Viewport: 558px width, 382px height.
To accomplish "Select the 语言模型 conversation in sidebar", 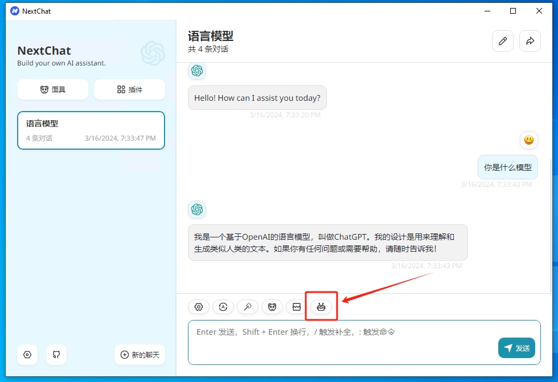I will pos(91,130).
